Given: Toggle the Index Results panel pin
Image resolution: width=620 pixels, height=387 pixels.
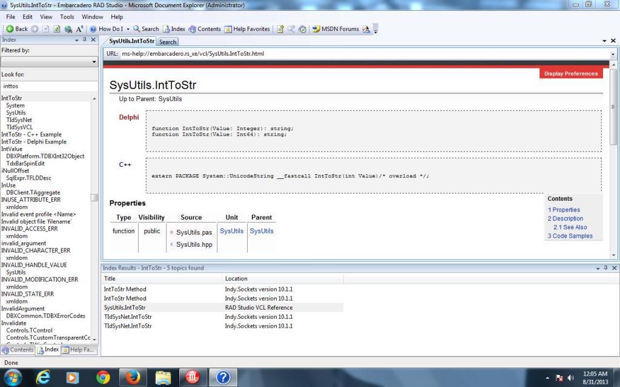Looking at the screenshot, I should [x=605, y=268].
